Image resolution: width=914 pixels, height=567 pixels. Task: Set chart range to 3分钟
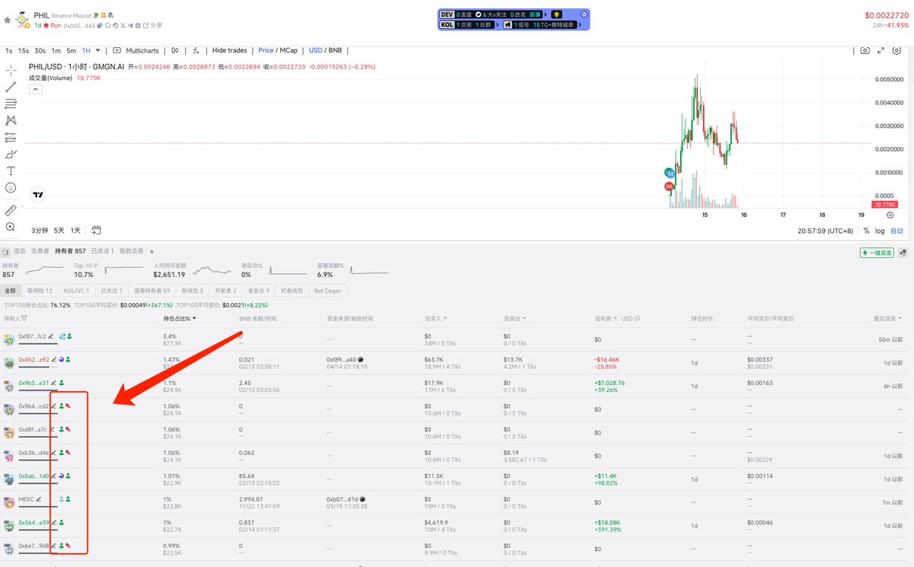coord(39,230)
